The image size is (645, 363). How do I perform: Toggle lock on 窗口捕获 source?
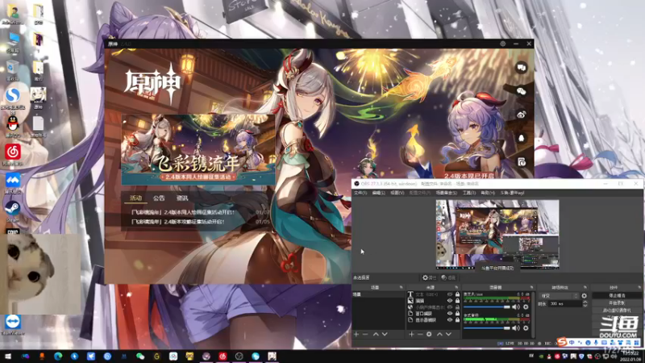click(457, 314)
